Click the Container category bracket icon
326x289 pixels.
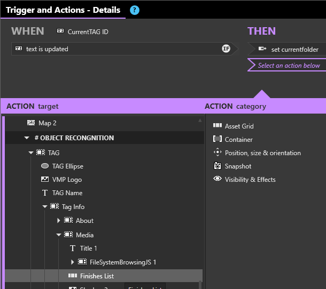218,139
